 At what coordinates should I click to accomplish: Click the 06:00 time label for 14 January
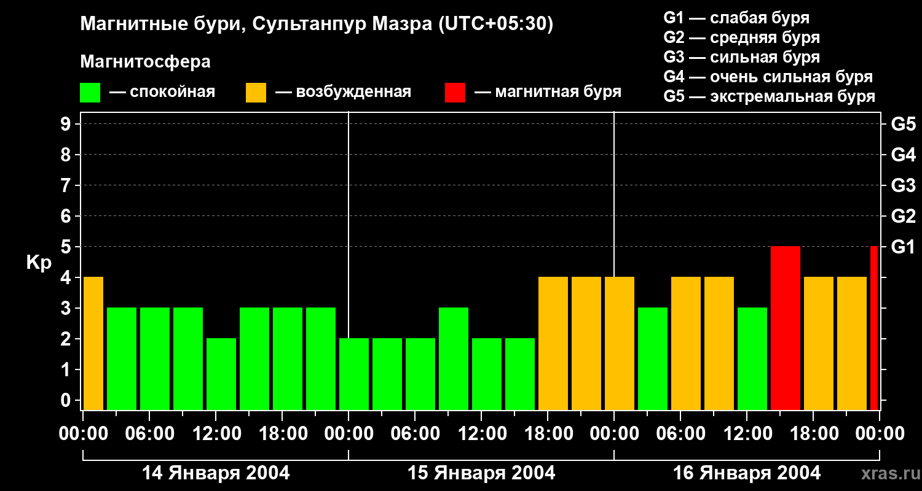[151, 433]
